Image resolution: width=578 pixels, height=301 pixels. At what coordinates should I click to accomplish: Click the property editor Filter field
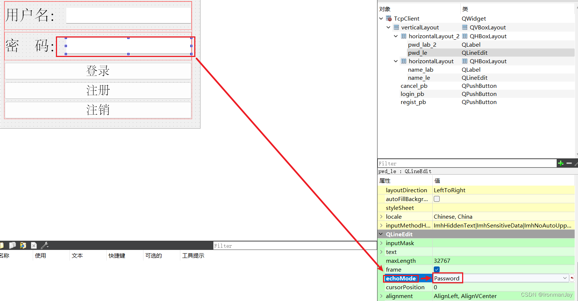(x=467, y=164)
